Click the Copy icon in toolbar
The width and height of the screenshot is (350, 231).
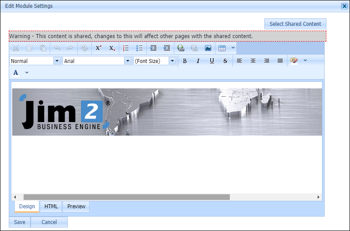coord(29,48)
